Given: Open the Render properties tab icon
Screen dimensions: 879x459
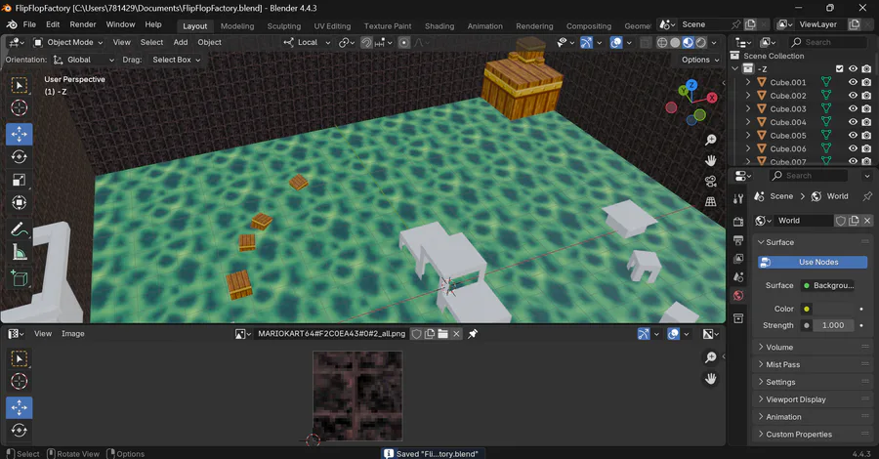Looking at the screenshot, I should pos(738,222).
